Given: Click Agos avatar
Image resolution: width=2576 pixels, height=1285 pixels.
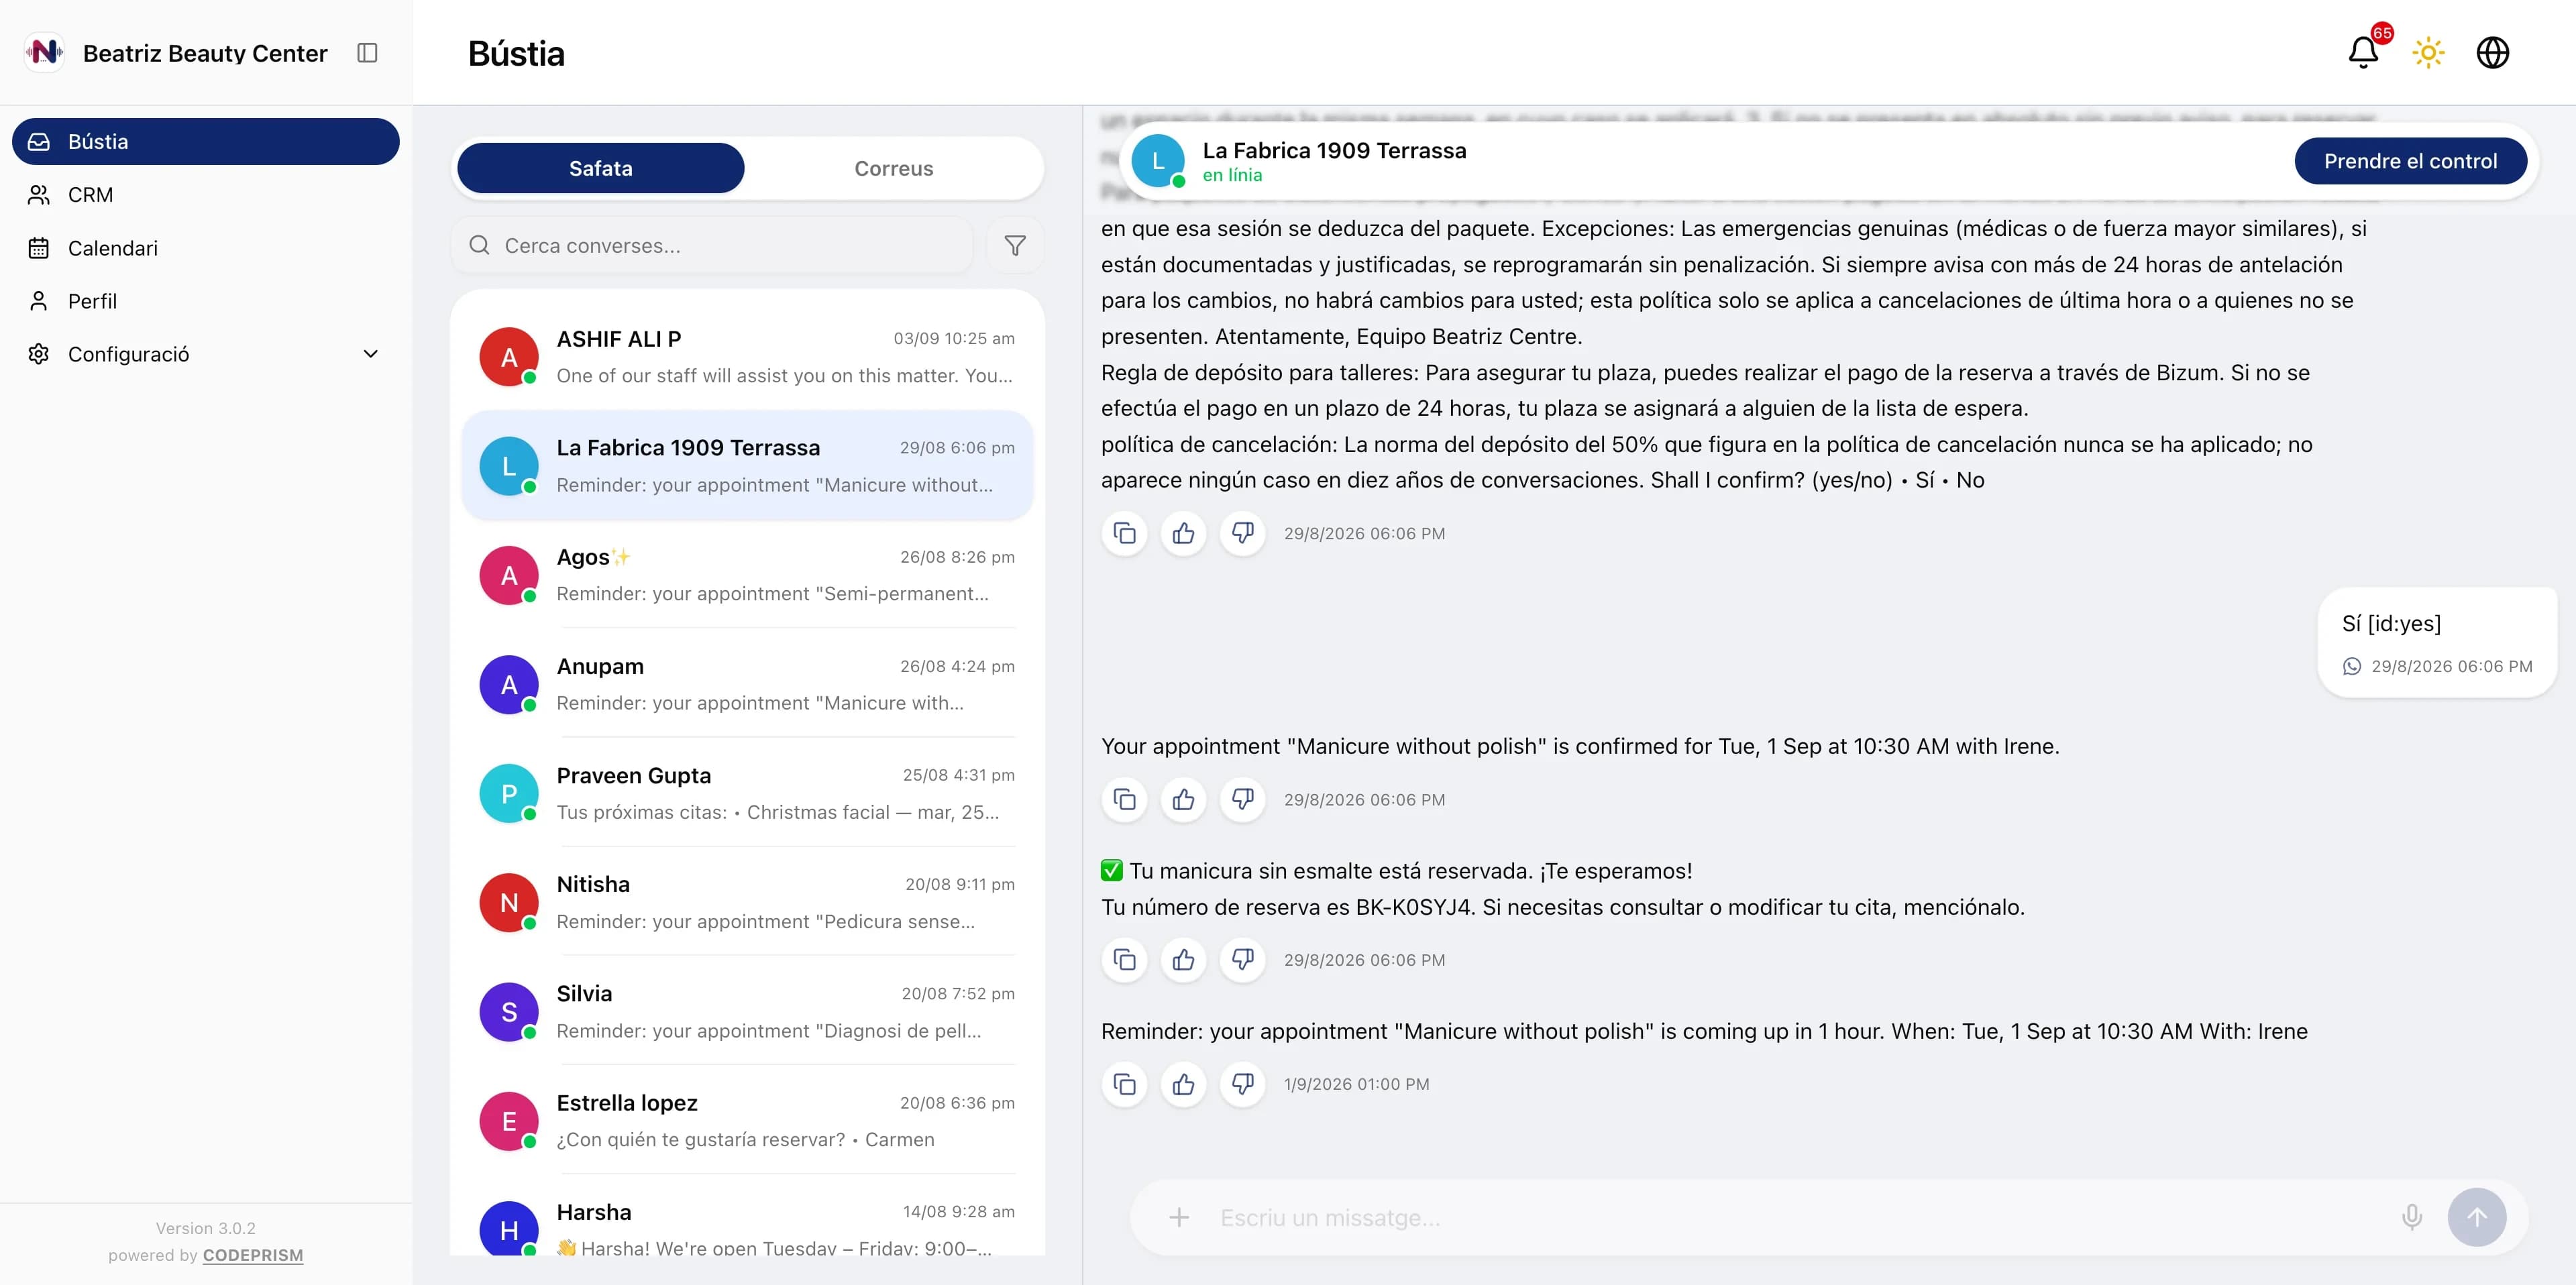Looking at the screenshot, I should coord(509,575).
